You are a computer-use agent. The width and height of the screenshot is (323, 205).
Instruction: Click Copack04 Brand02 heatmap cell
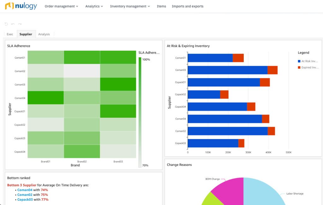coord(82,151)
